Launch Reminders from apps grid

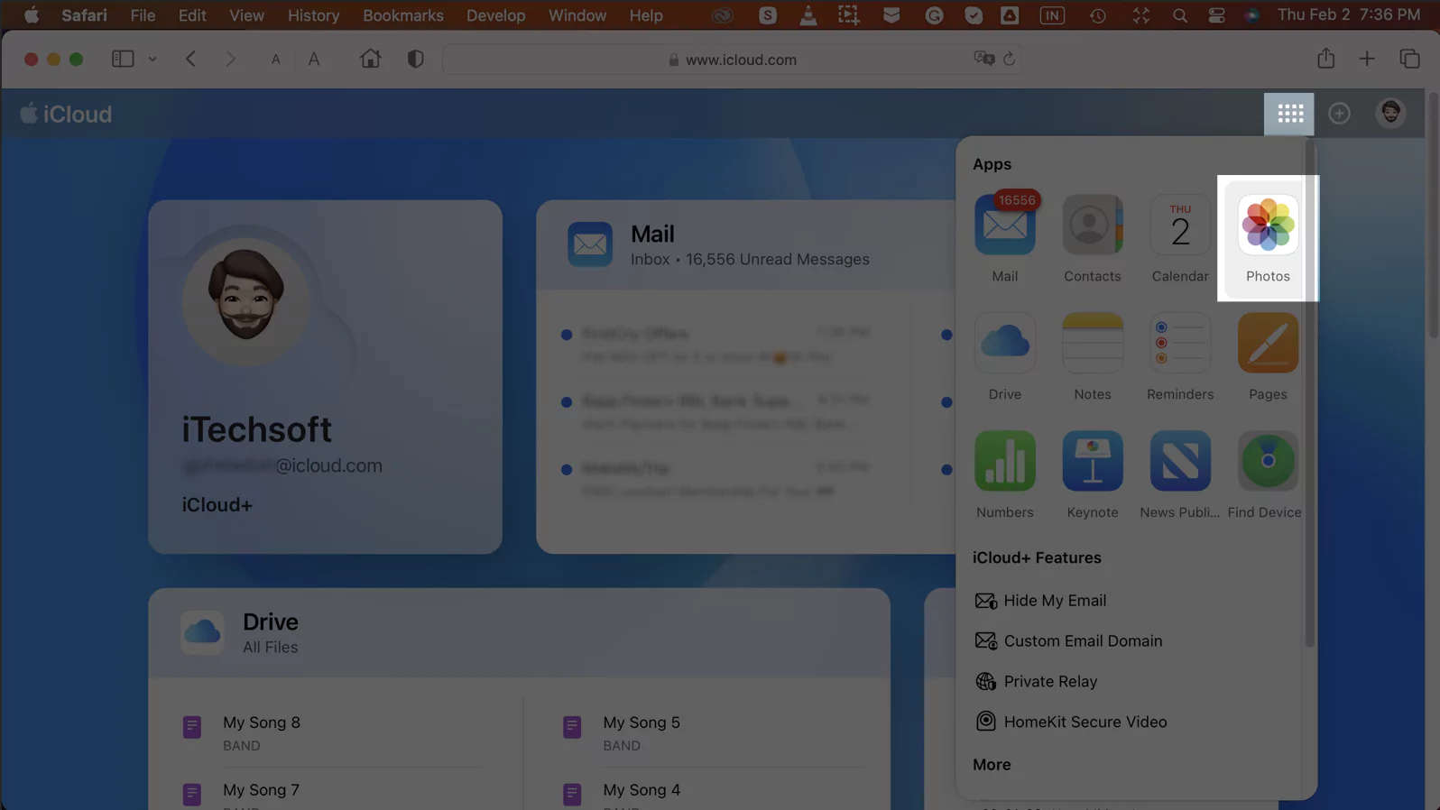tap(1180, 343)
